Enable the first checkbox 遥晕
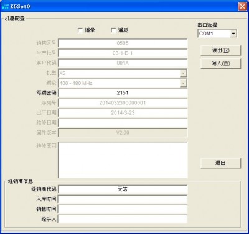 pyautogui.click(x=80, y=30)
